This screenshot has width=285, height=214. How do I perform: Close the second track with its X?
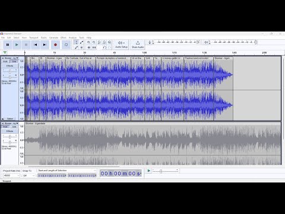click(x=3, y=124)
